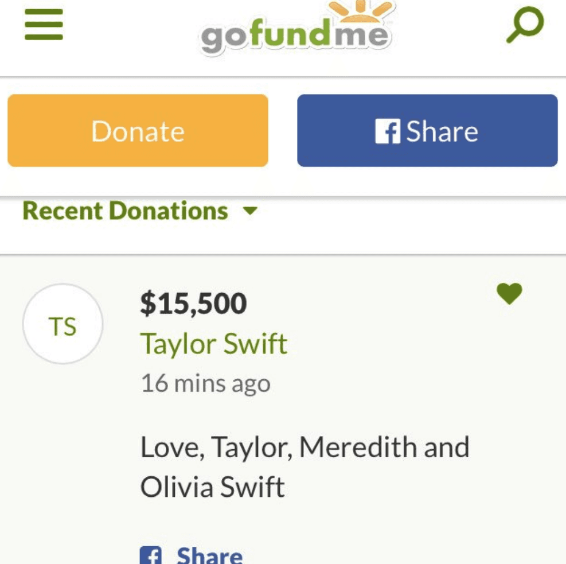Click Facebook icon beside the lower Share link
Screen dimensions: 566x564
coord(149,555)
